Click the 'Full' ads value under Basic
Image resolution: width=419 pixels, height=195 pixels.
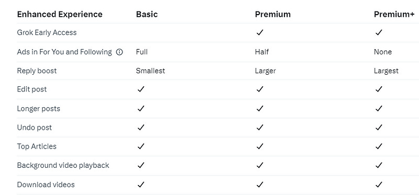point(141,52)
